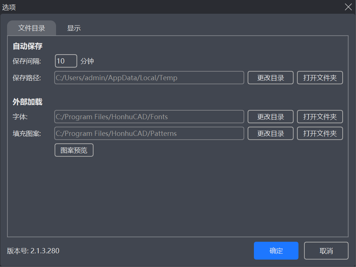Change directory for 填充图案 patterns
This screenshot has height=267, width=356.
tap(270, 133)
